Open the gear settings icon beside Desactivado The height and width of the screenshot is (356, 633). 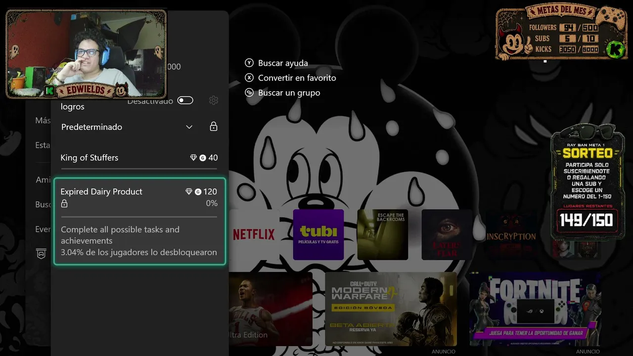214,100
